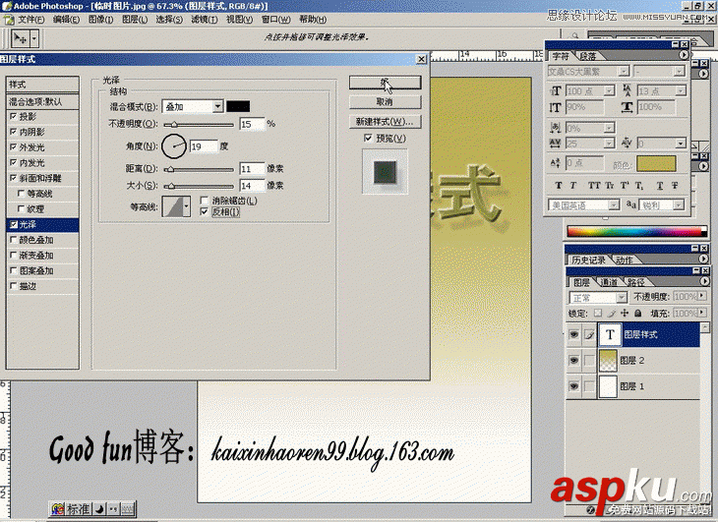Open the 文件 File menu
Image resolution: width=718 pixels, height=522 pixels.
pyautogui.click(x=30, y=20)
